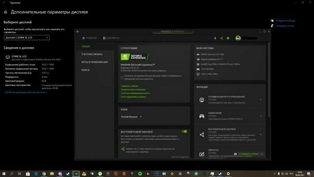
Task: Click the gamepad icon for GAMESTREAM
Action: point(202,116)
